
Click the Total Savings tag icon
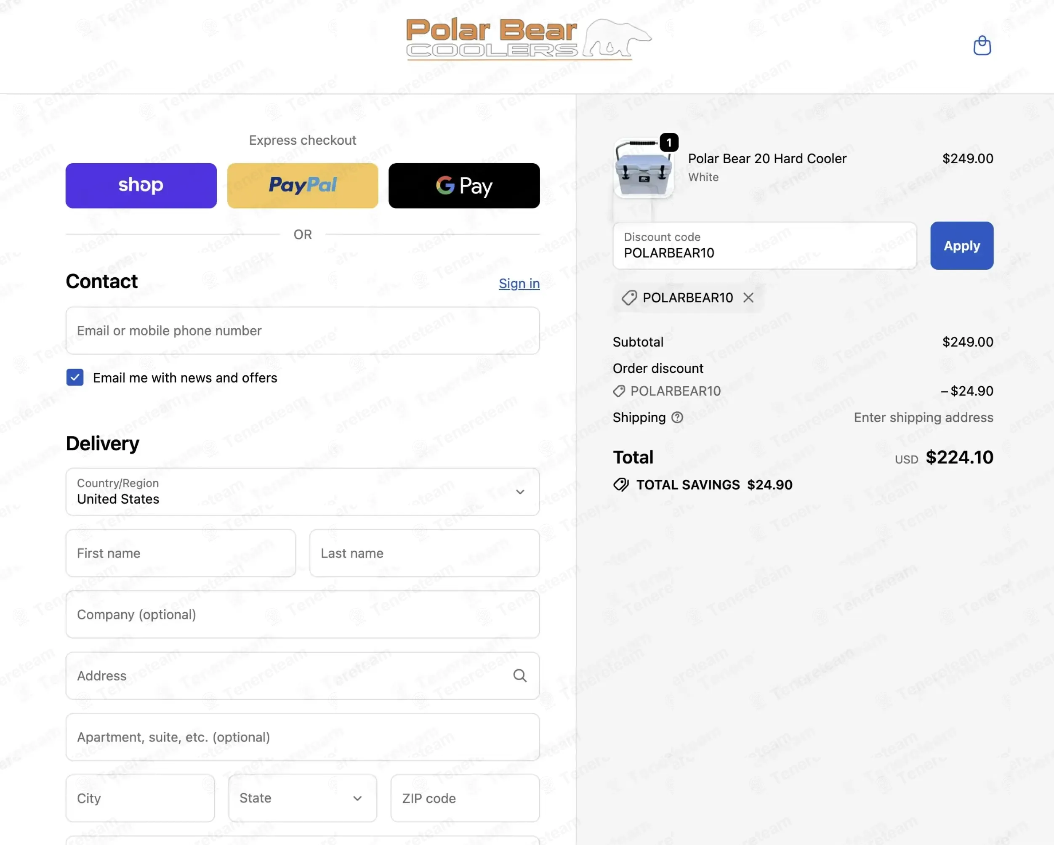tap(621, 485)
